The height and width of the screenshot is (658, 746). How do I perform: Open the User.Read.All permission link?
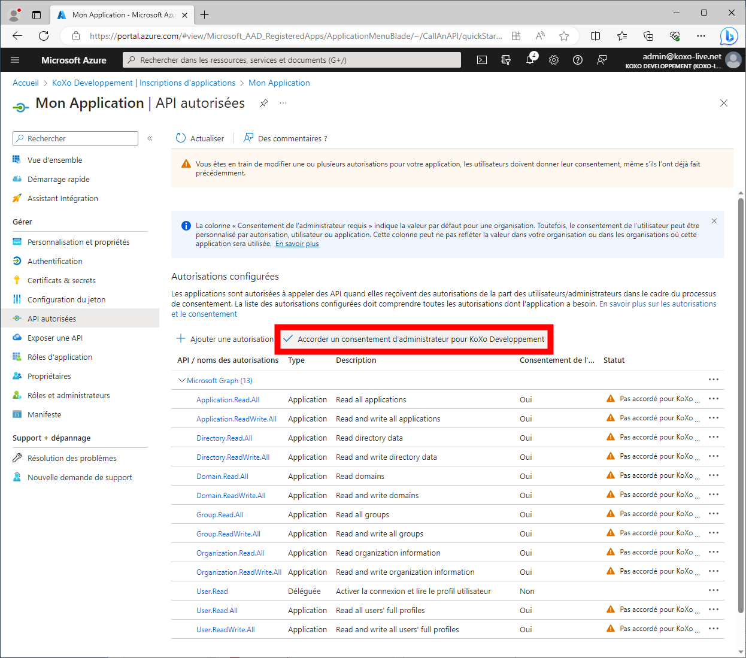click(x=217, y=610)
